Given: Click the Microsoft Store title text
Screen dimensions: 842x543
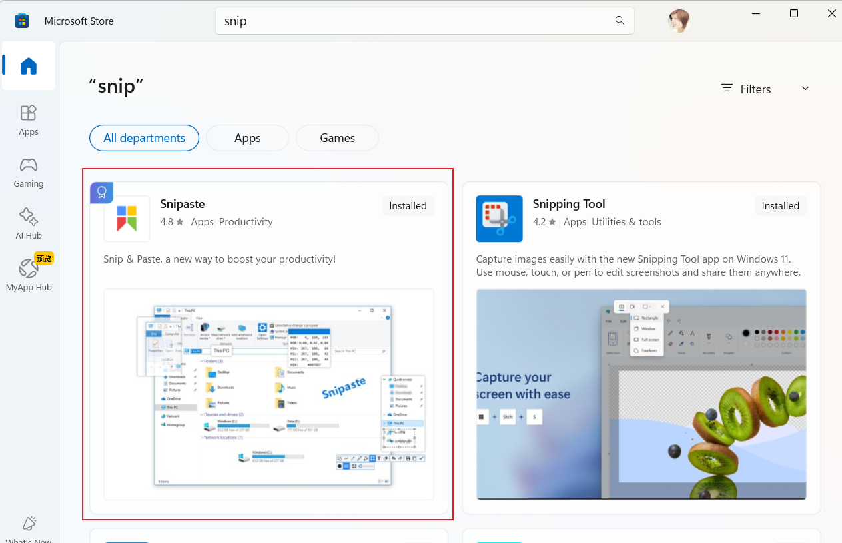Looking at the screenshot, I should tap(79, 21).
